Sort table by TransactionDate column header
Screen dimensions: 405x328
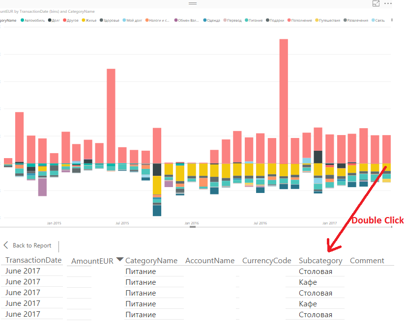tap(33, 260)
